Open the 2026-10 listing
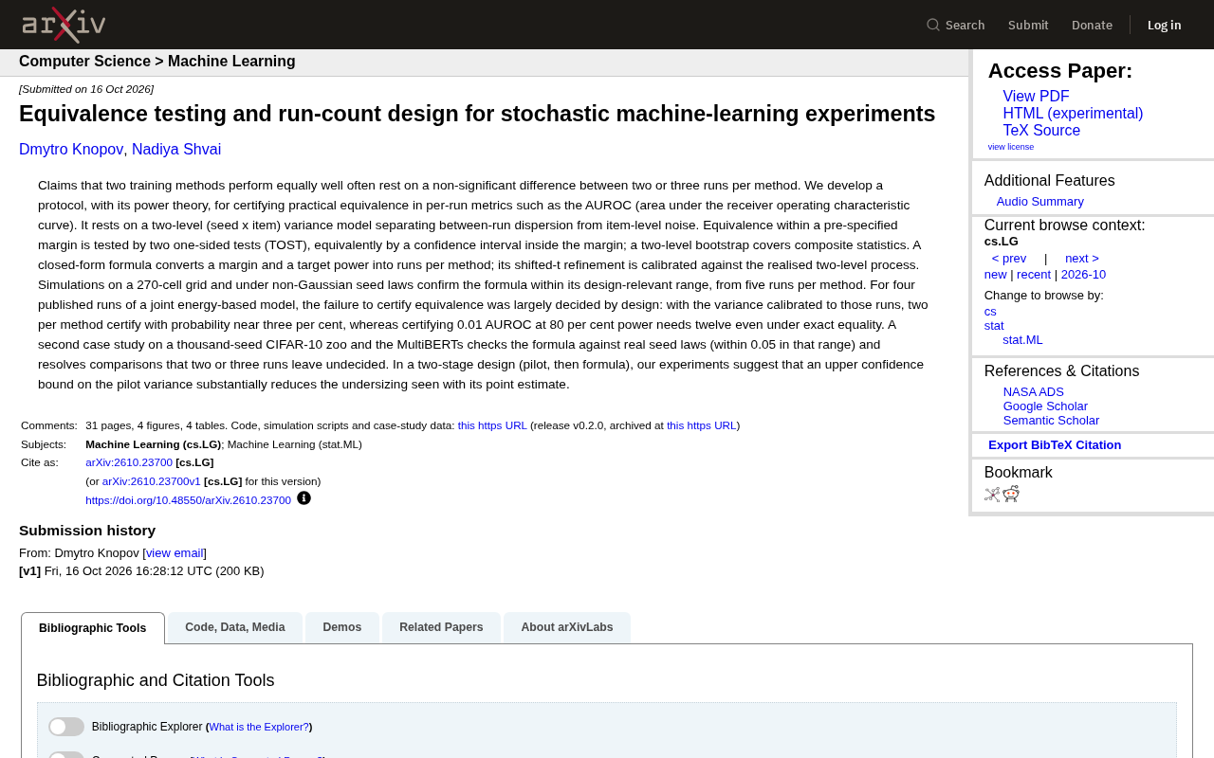This screenshot has height=758, width=1214. coord(1083,275)
